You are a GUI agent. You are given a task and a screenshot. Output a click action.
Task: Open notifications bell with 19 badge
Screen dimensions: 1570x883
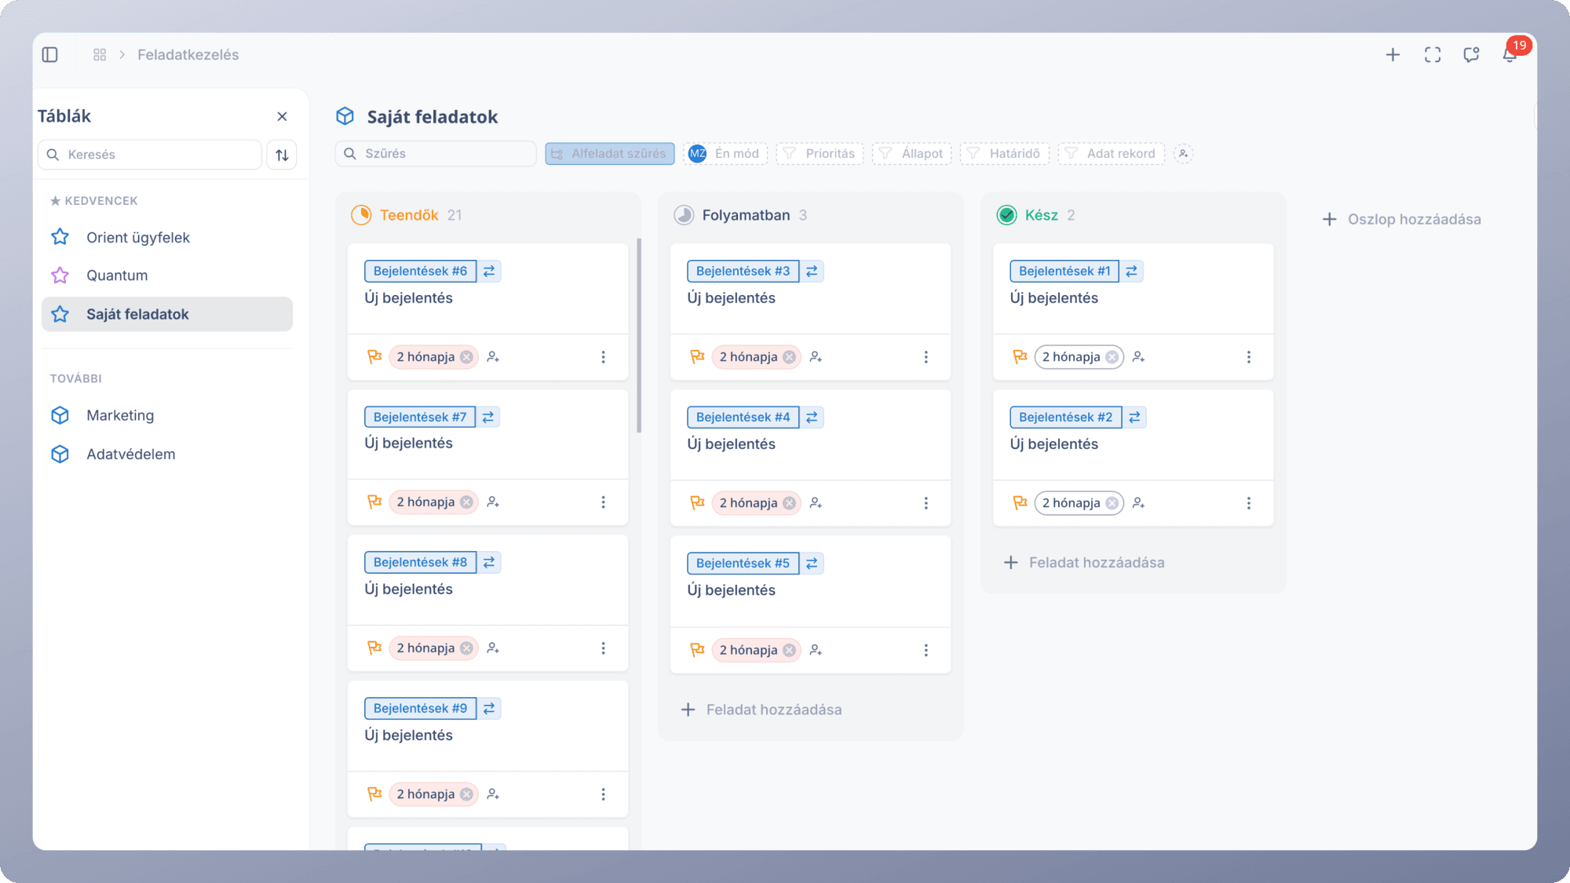coord(1511,53)
